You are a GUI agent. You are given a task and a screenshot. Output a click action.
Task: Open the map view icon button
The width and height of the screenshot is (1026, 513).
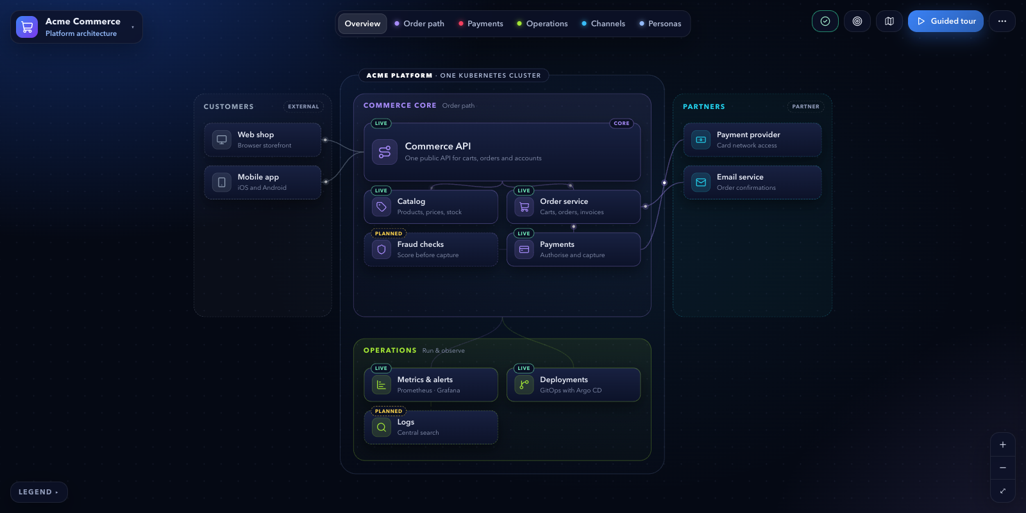[889, 21]
